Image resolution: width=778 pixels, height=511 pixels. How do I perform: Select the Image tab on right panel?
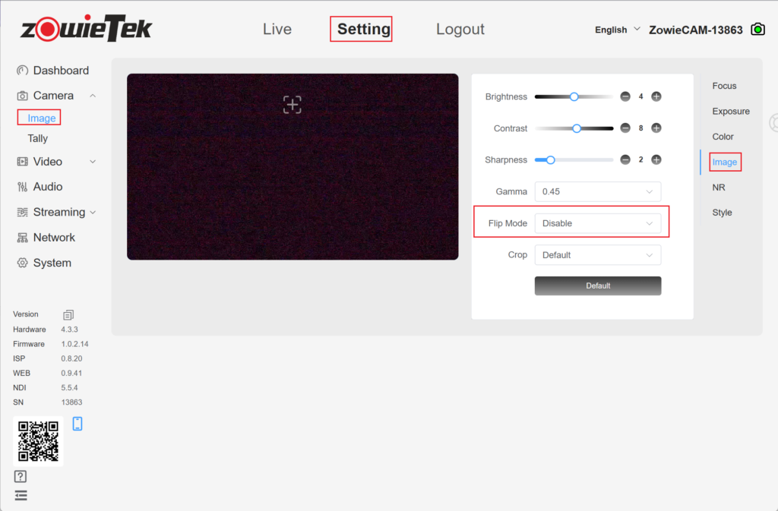tap(724, 162)
